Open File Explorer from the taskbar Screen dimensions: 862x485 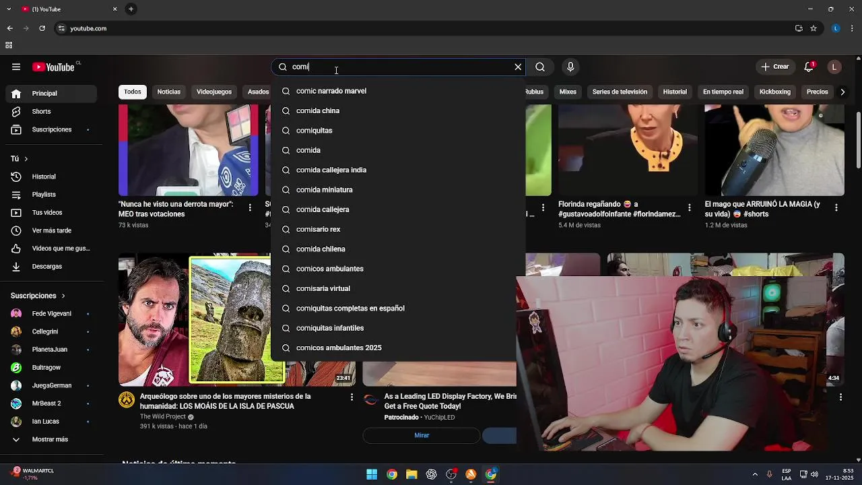point(411,474)
